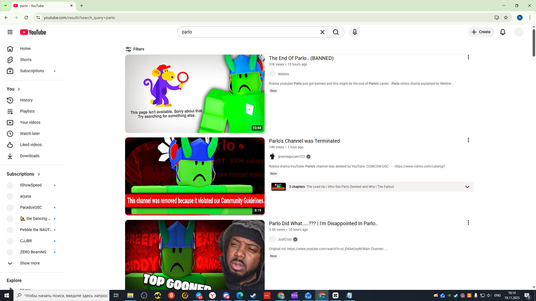Open the YouTube hamburger guide menu
The height and width of the screenshot is (301, 536).
10,32
